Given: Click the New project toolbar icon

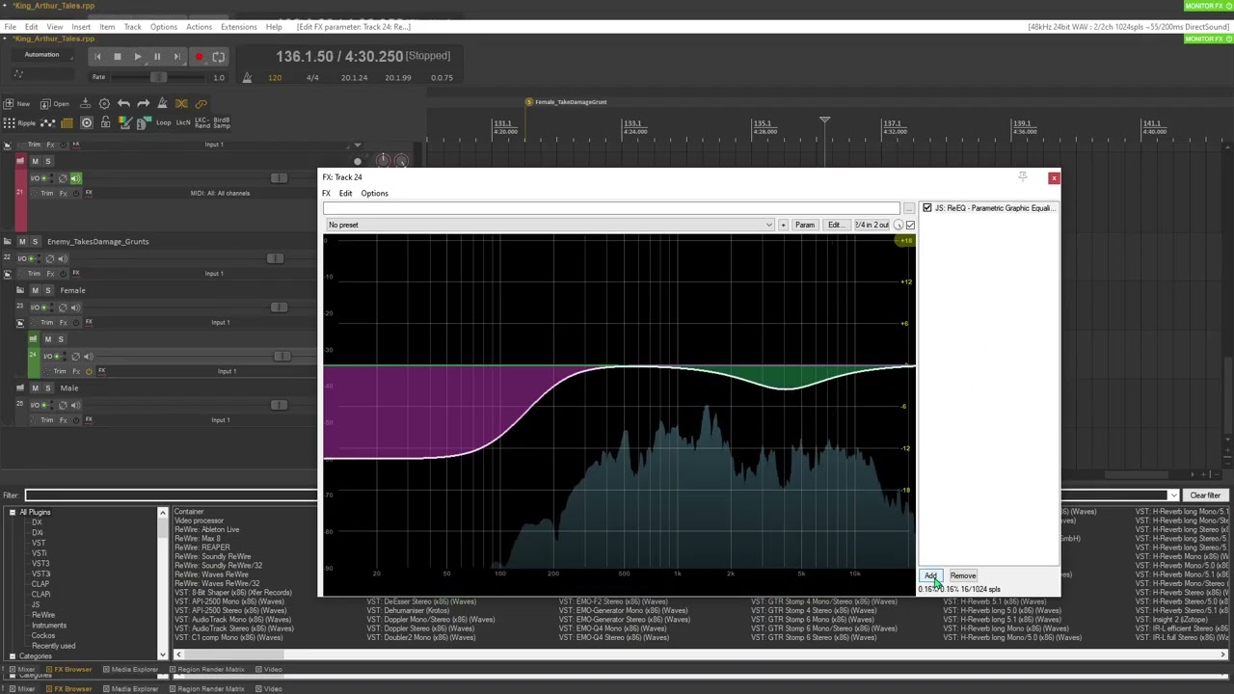Looking at the screenshot, I should point(17,103).
